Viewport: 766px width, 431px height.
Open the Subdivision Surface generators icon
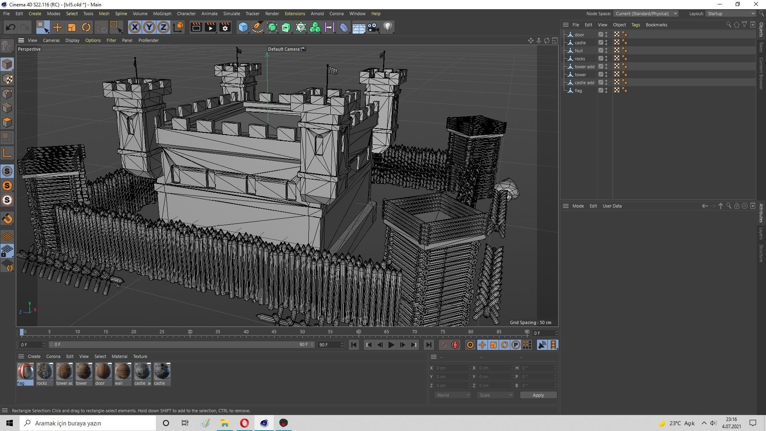coord(272,27)
